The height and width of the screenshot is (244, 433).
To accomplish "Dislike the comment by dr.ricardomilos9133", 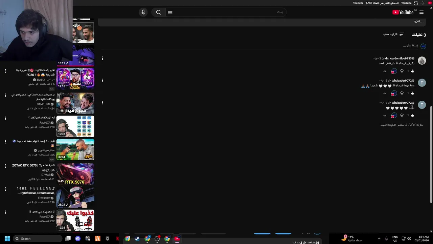I will point(402,71).
